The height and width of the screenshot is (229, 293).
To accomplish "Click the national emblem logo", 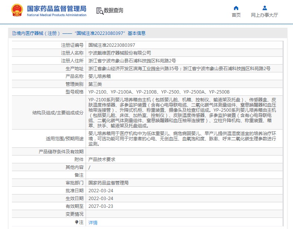I will coord(16,10).
